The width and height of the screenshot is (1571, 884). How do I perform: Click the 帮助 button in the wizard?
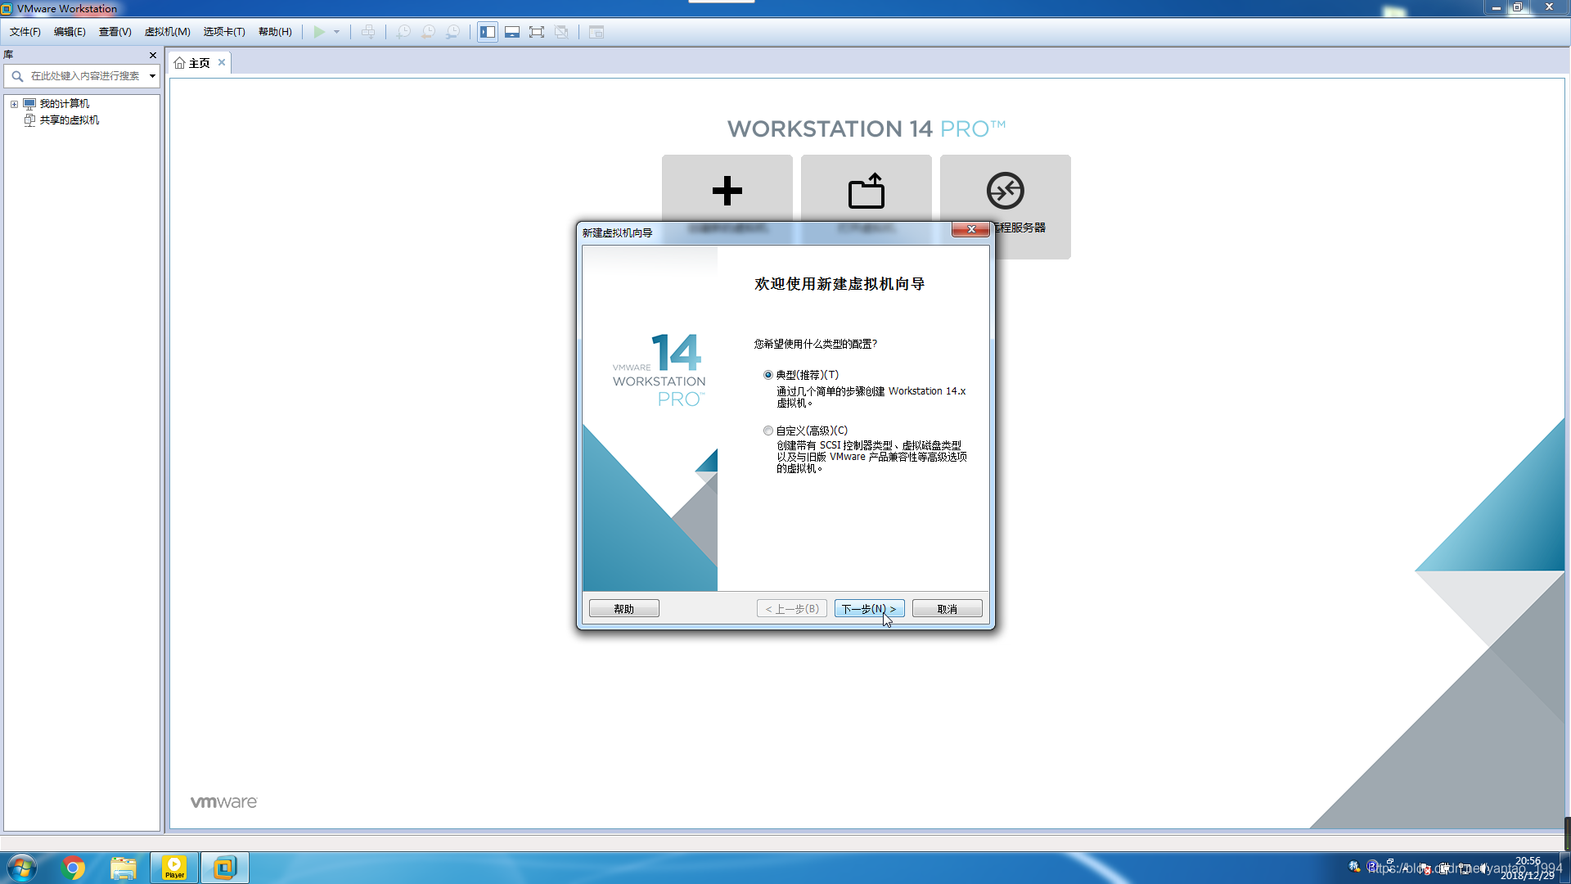point(624,609)
